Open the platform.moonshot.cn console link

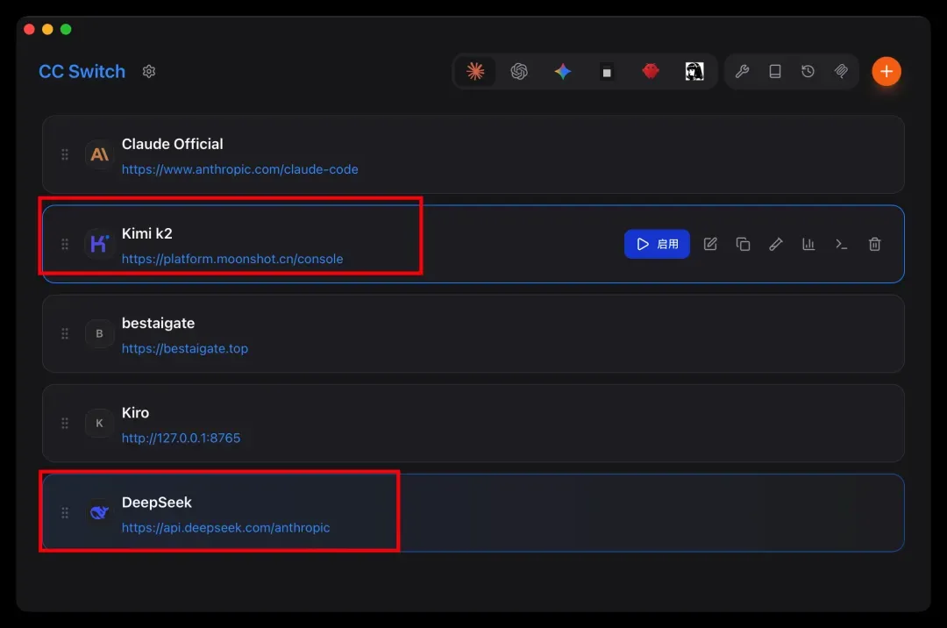coord(232,259)
